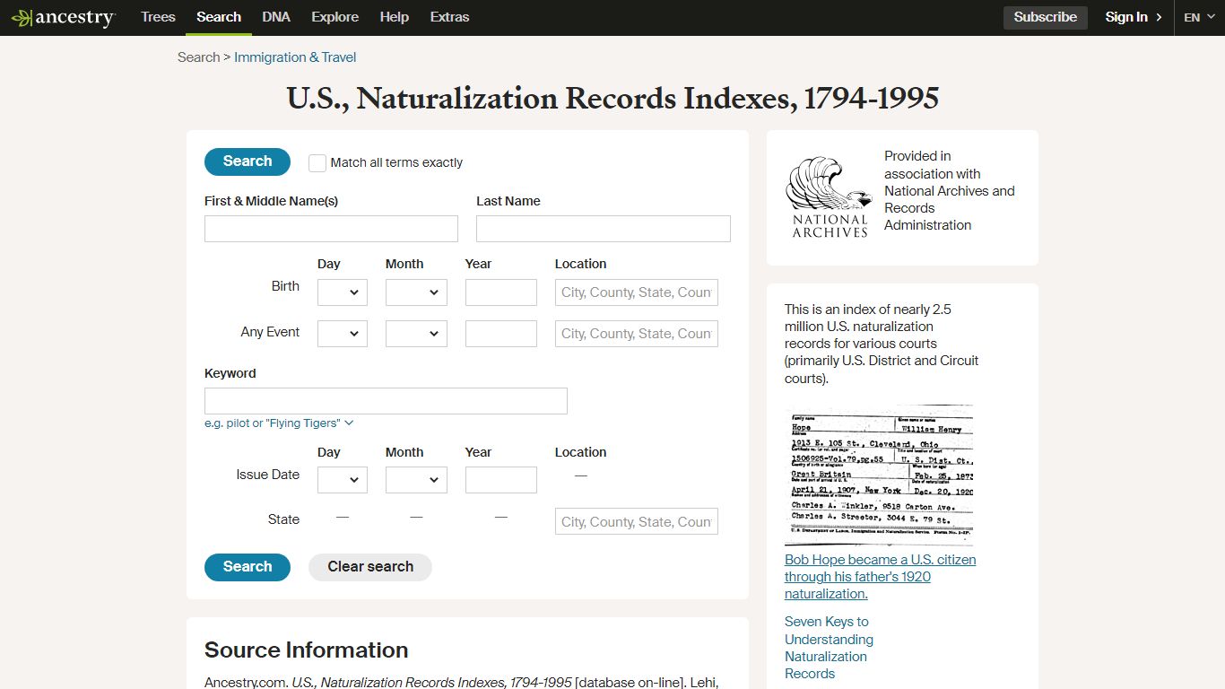Open the Issue Date Month dropdown

(416, 480)
